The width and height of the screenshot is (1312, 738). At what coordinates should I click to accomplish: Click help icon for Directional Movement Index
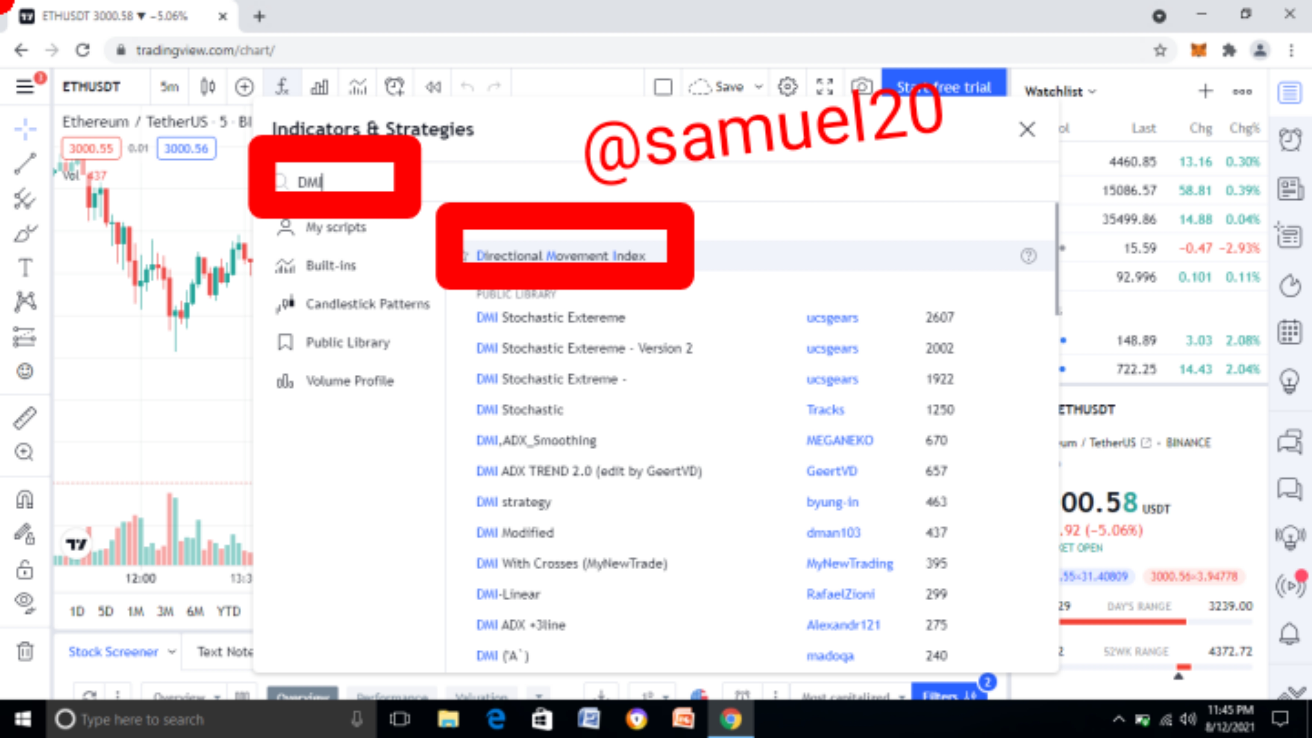point(1028,256)
